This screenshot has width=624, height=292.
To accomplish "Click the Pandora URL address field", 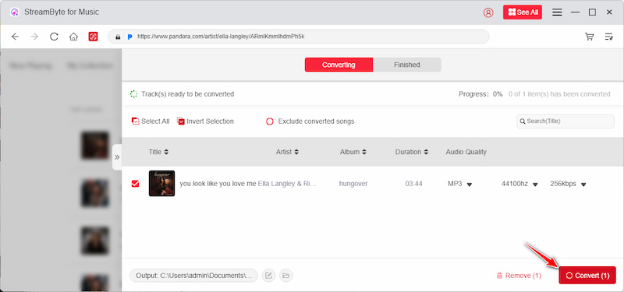I will click(299, 37).
